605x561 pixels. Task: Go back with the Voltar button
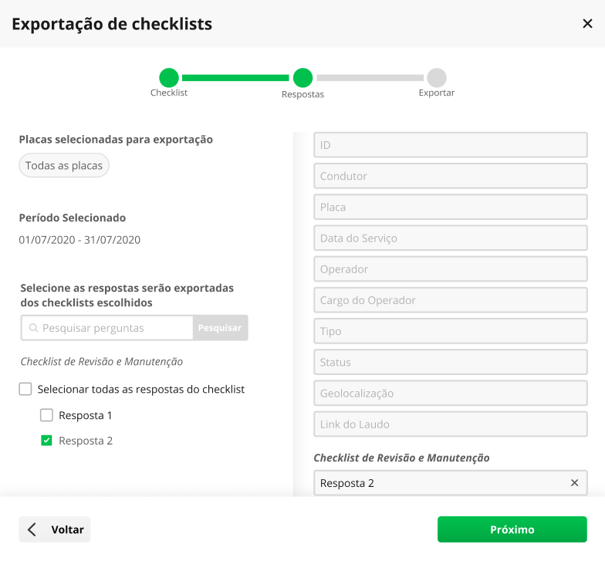[x=55, y=529]
